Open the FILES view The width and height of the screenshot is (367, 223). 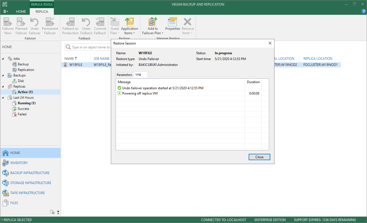31,203
